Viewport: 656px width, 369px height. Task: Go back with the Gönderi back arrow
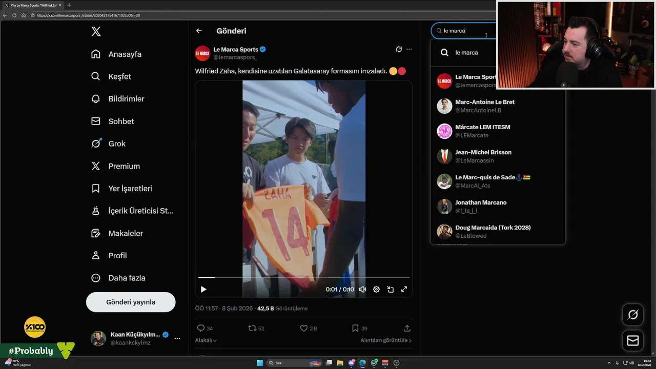tap(199, 31)
